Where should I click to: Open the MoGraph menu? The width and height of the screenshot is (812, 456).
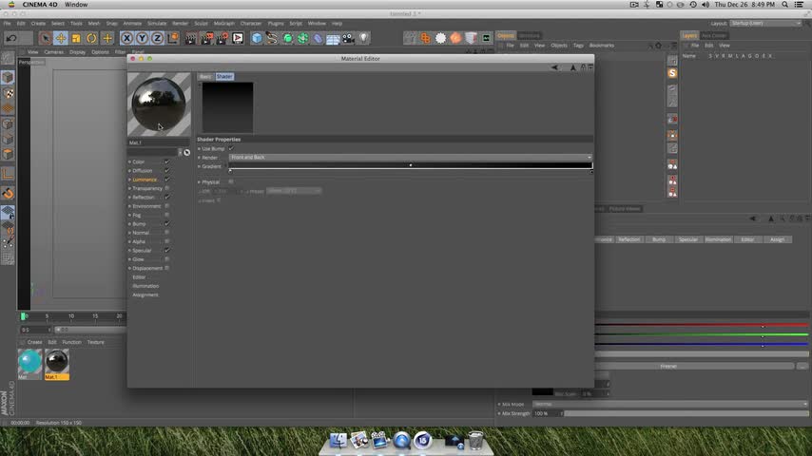223,24
